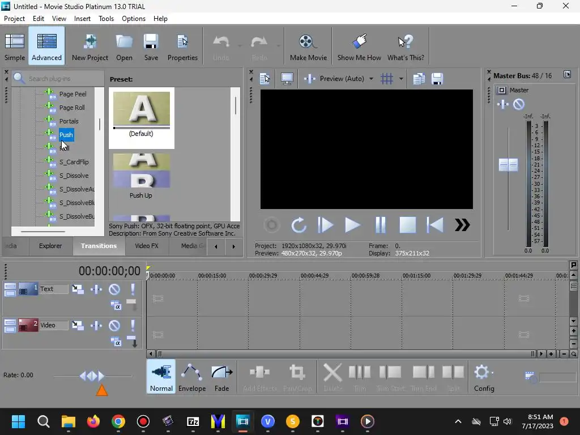580x435 pixels.
Task: Play the timeline from cursor
Action: coord(352,224)
